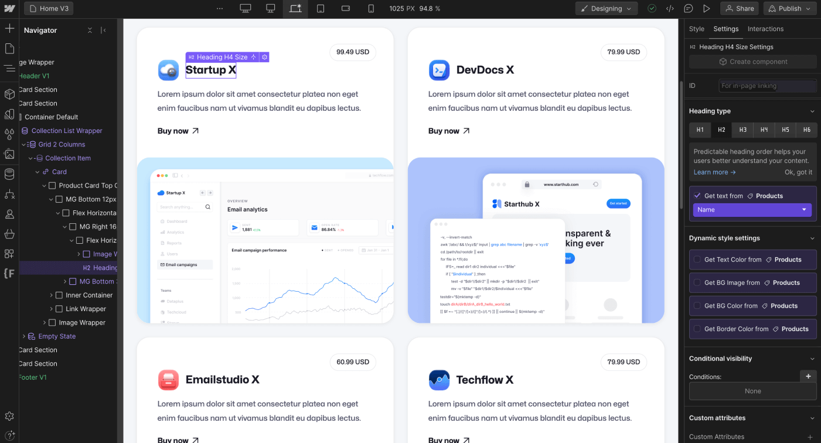Switch to base desktop breakpoint

click(271, 9)
